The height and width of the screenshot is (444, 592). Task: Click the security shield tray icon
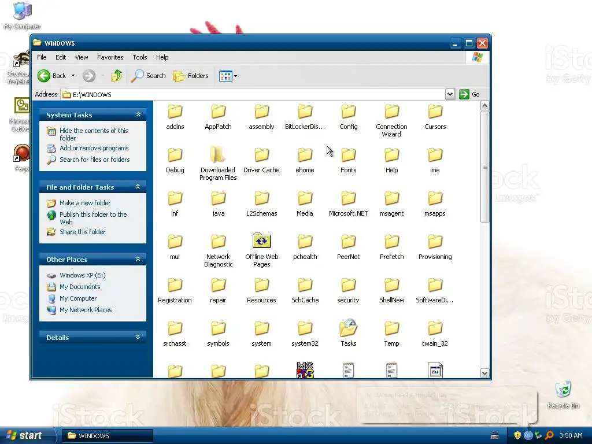point(517,435)
